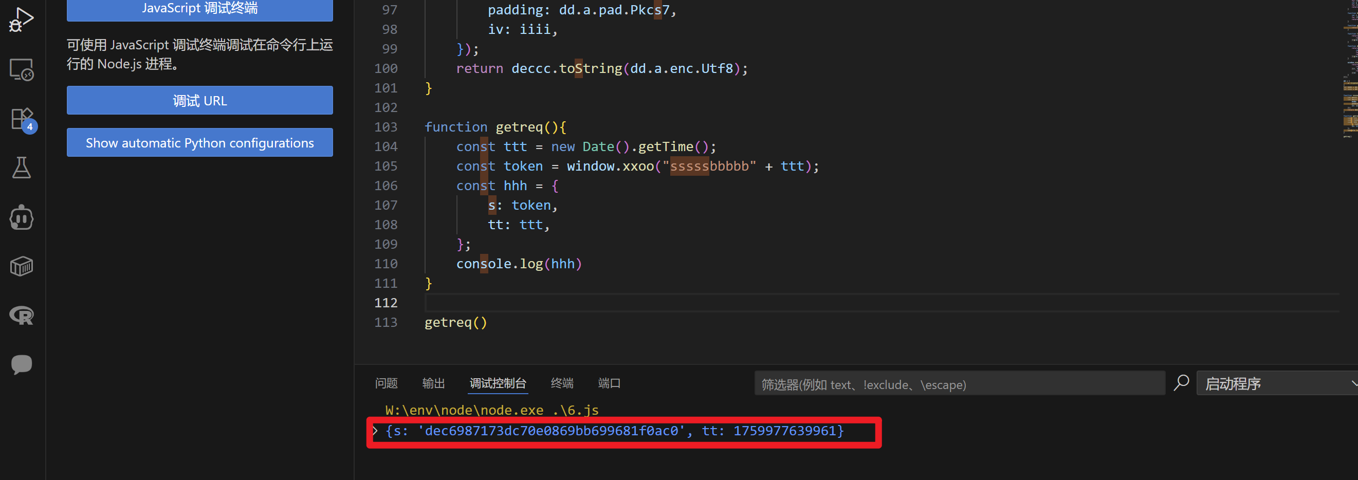Click Show automatic Python configurations button
The image size is (1358, 480).
click(200, 142)
